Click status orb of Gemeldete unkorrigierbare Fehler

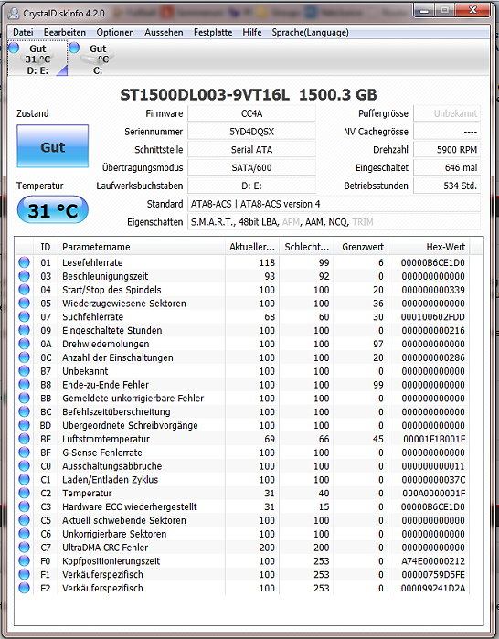(x=24, y=398)
